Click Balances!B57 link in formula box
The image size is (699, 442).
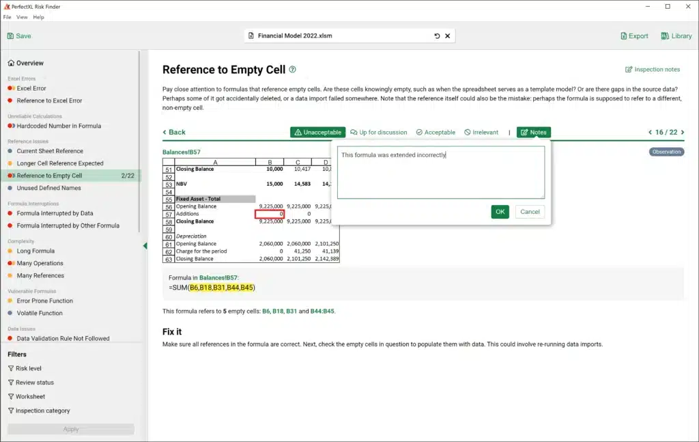point(219,278)
